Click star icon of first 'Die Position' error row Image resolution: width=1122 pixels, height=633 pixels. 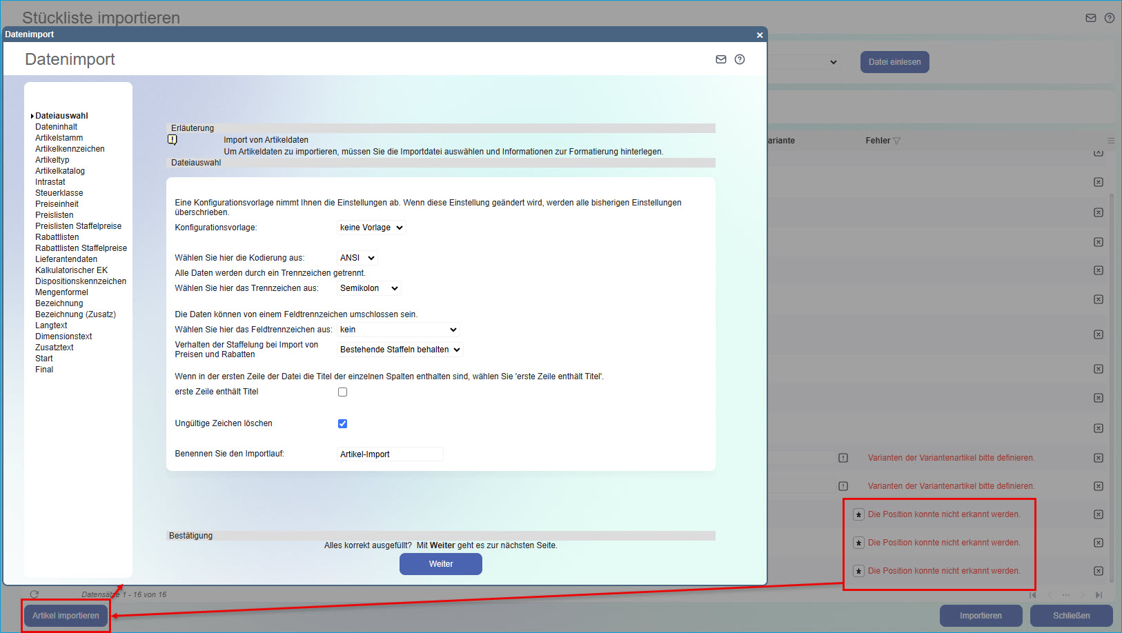coord(858,514)
